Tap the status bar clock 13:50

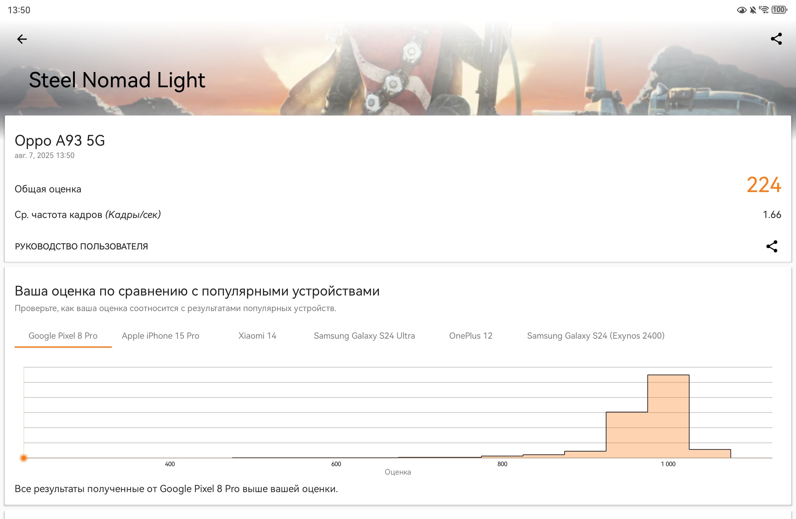pyautogui.click(x=19, y=10)
